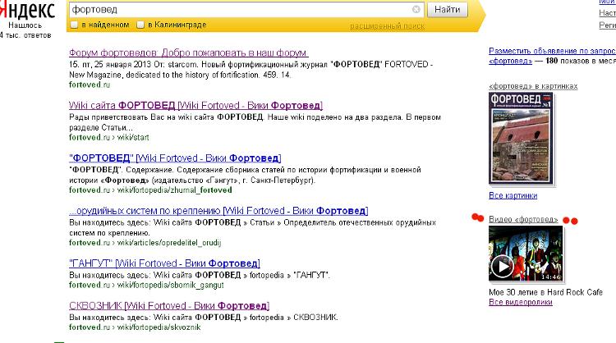The image size is (616, 343).
Task: Open result 'Форум фортоведов: Добро пожаловать в наш форум'
Action: tap(189, 53)
